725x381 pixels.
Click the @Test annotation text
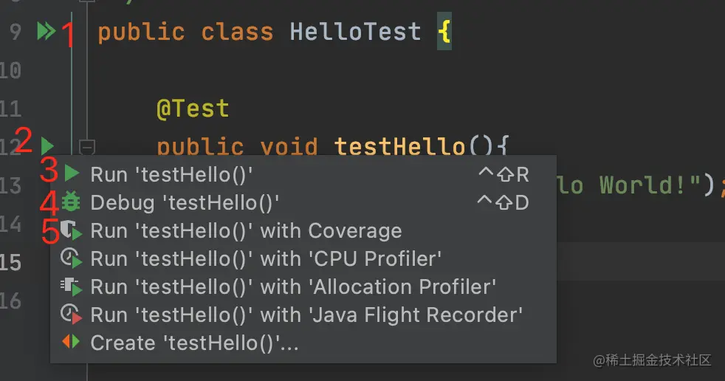coord(193,109)
